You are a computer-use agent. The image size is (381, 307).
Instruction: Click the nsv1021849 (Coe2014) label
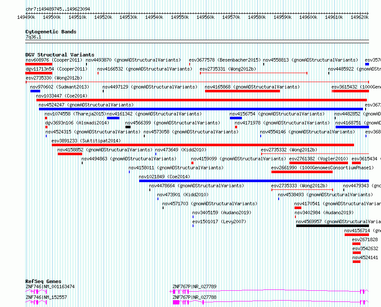coord(164,177)
